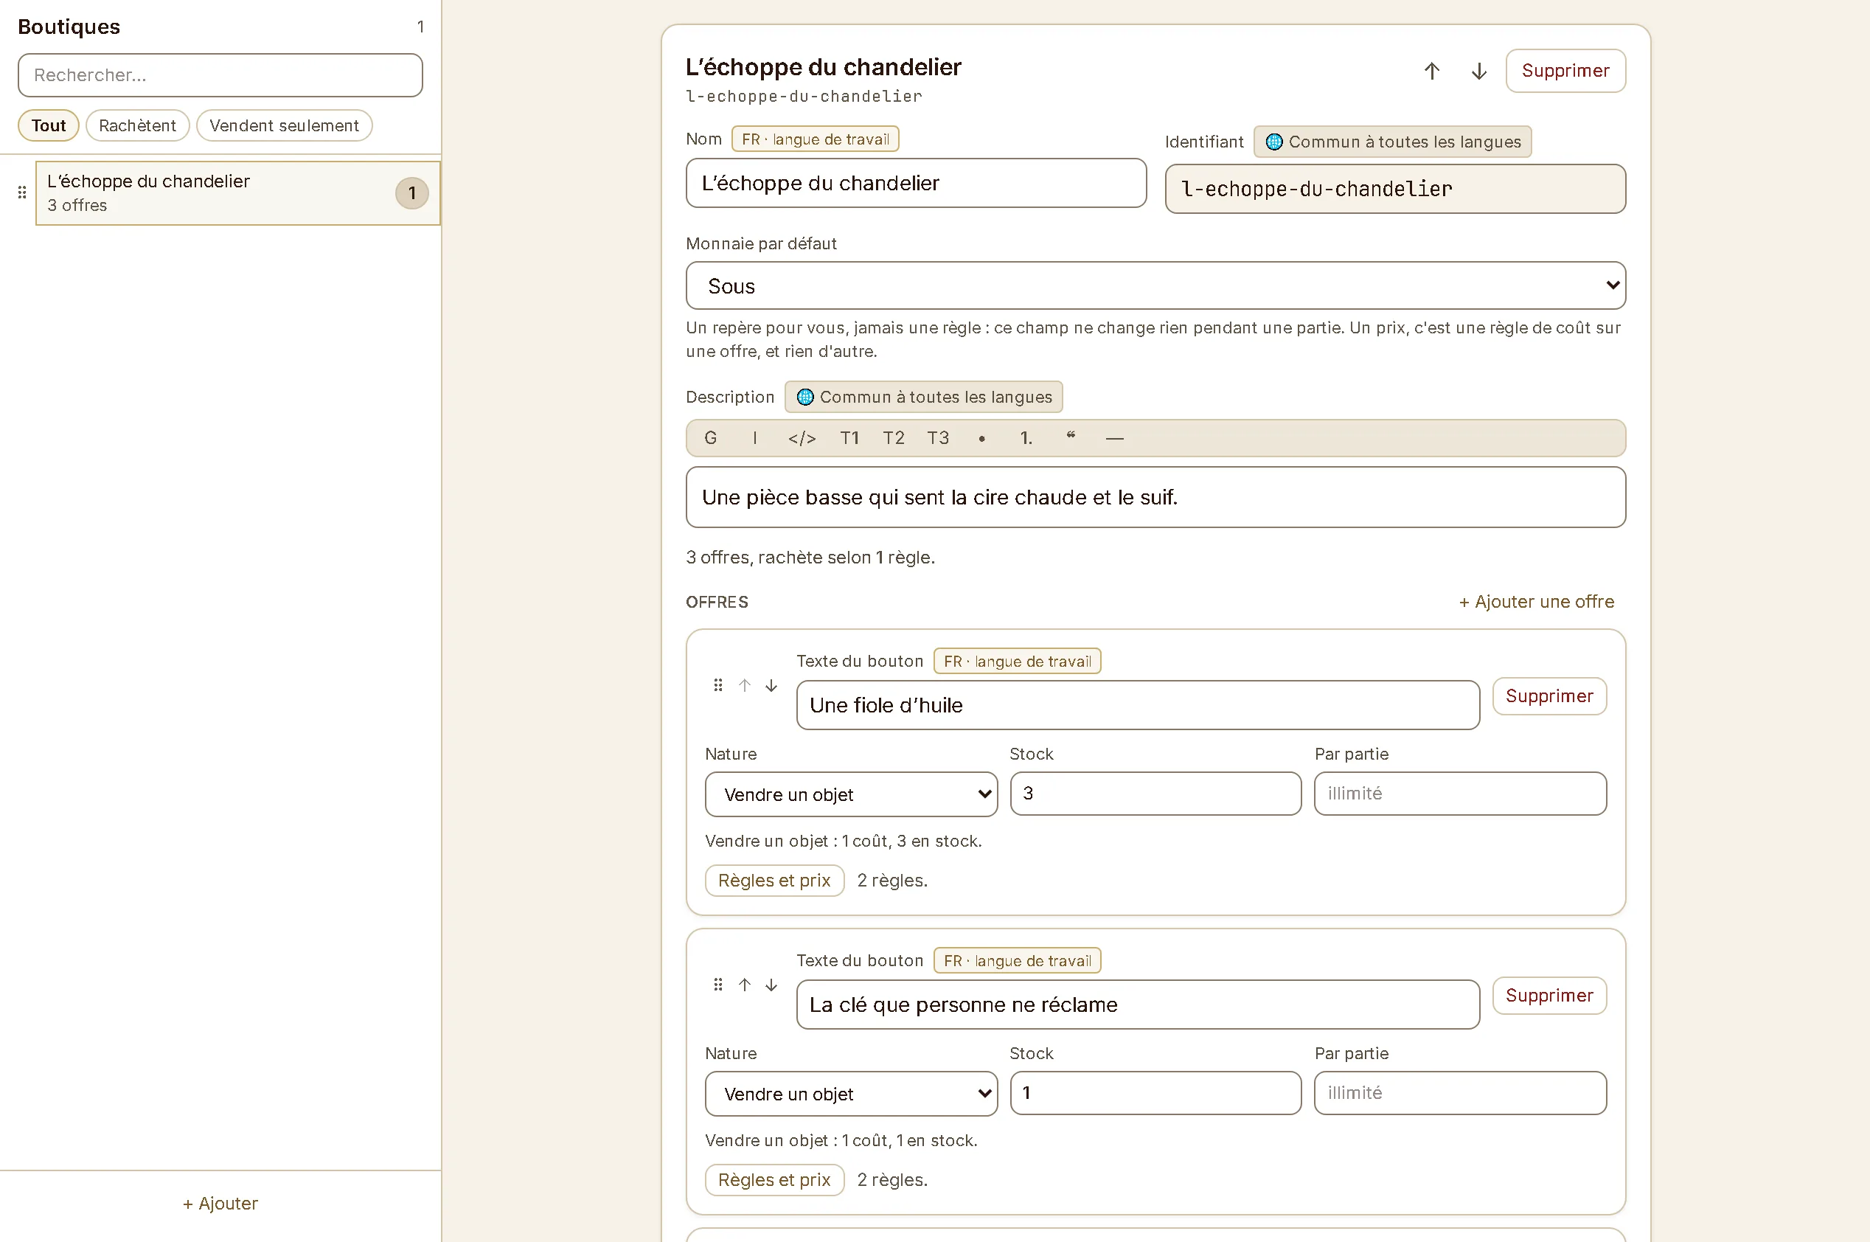
Task: Move L'échoppe du chandelier boutique up
Action: coord(1431,72)
